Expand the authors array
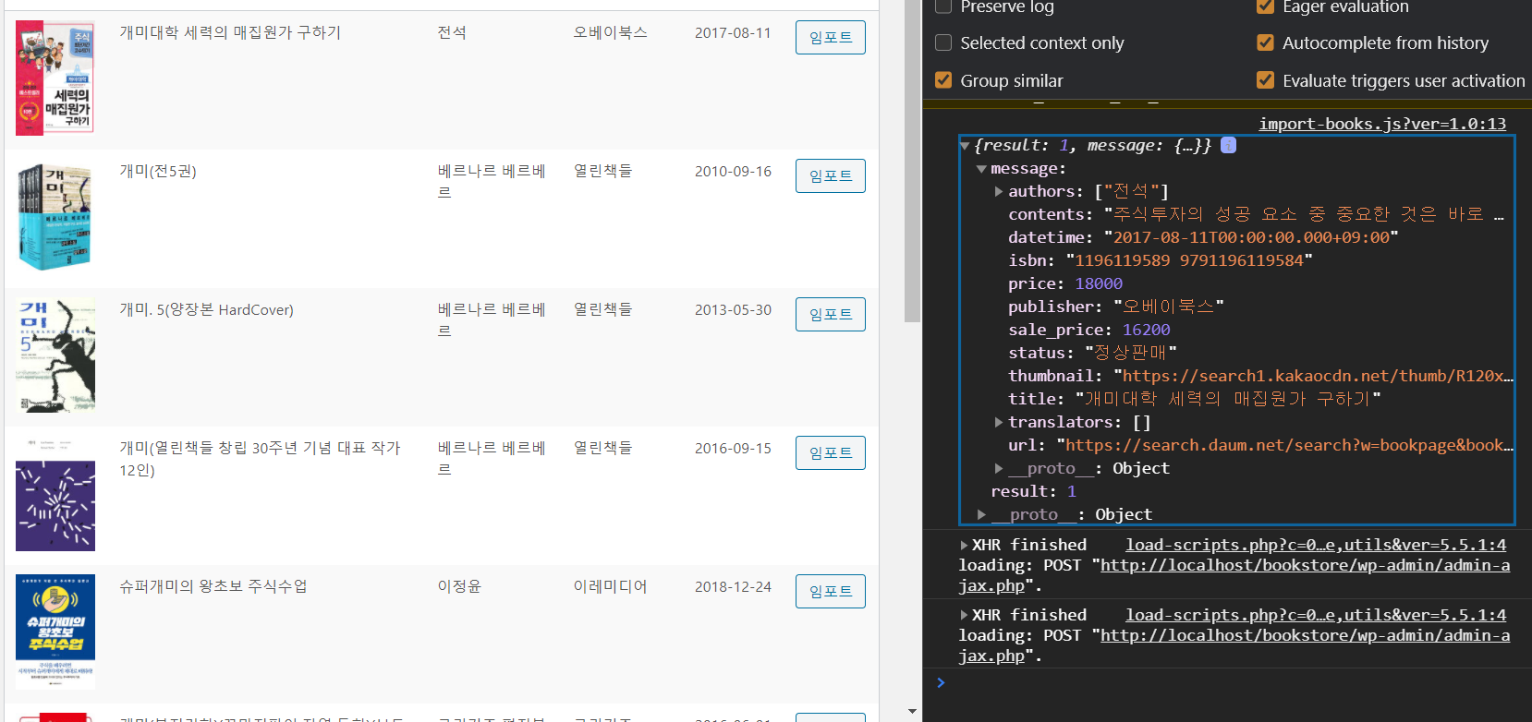Viewport: 1532px width, 722px height. (999, 192)
